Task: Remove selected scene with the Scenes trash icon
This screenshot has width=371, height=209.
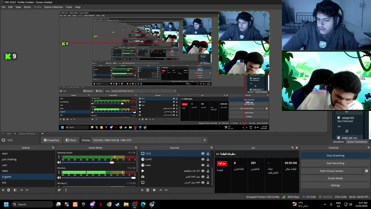Action: 8,190
